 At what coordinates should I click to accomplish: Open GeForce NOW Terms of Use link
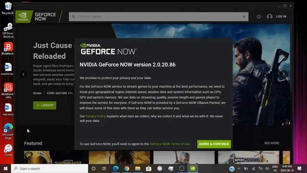tap(170, 144)
